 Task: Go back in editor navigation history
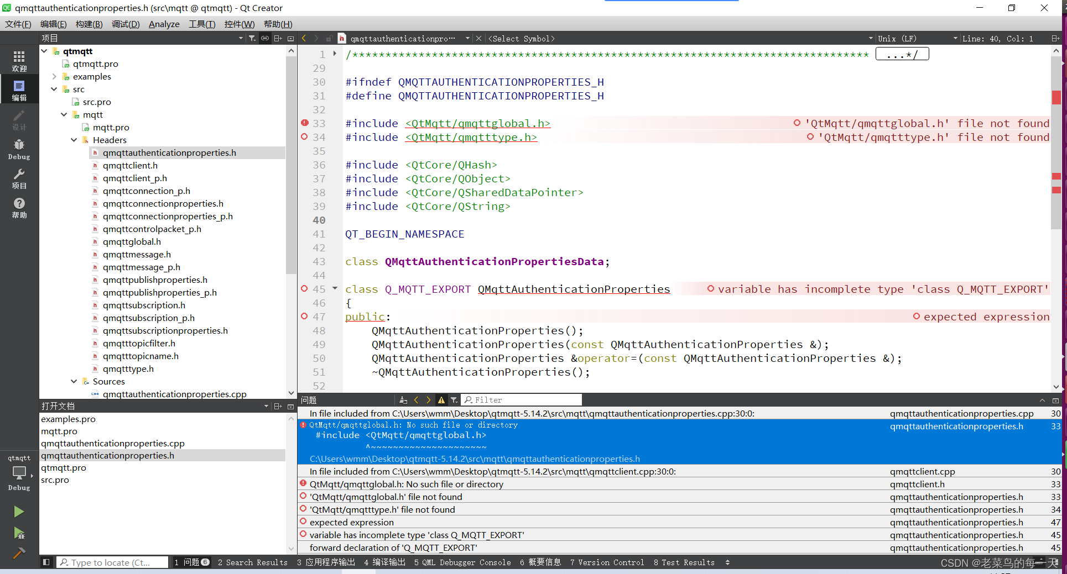(304, 38)
